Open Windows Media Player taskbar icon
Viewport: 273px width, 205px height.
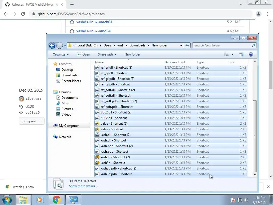click(x=40, y=200)
